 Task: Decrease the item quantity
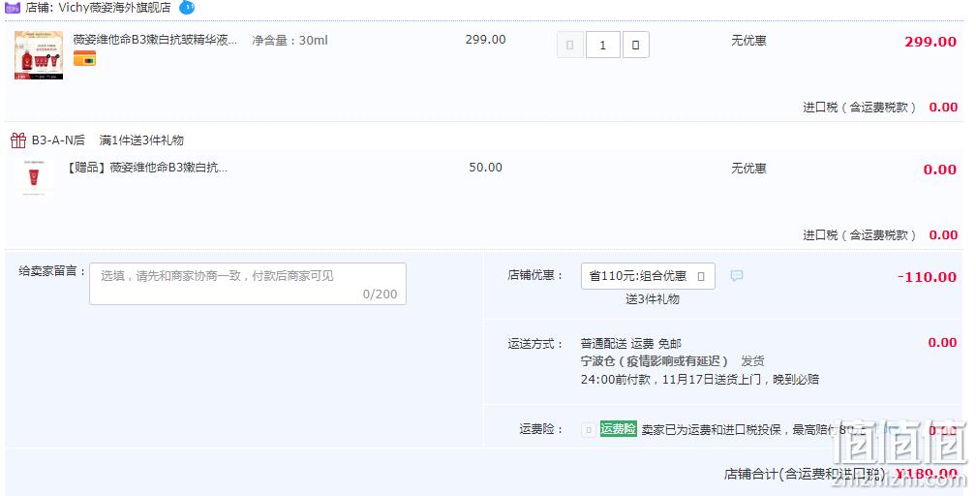(569, 45)
